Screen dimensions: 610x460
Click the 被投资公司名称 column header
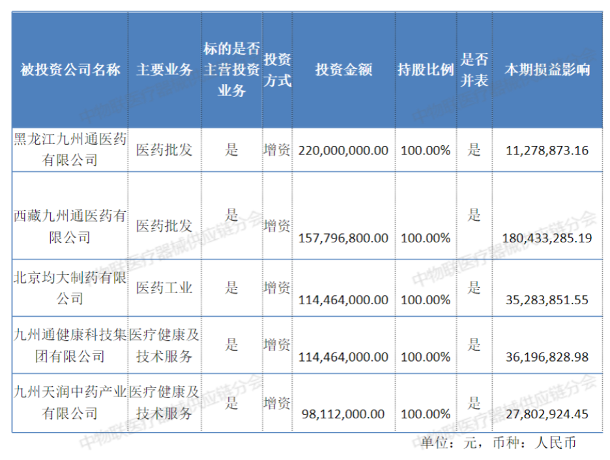point(70,70)
